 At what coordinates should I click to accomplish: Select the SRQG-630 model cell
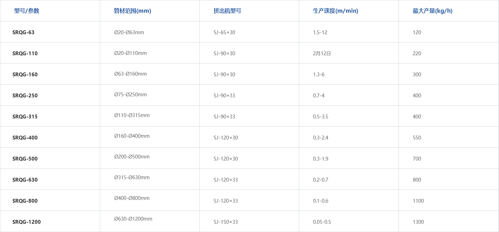pyautogui.click(x=25, y=180)
